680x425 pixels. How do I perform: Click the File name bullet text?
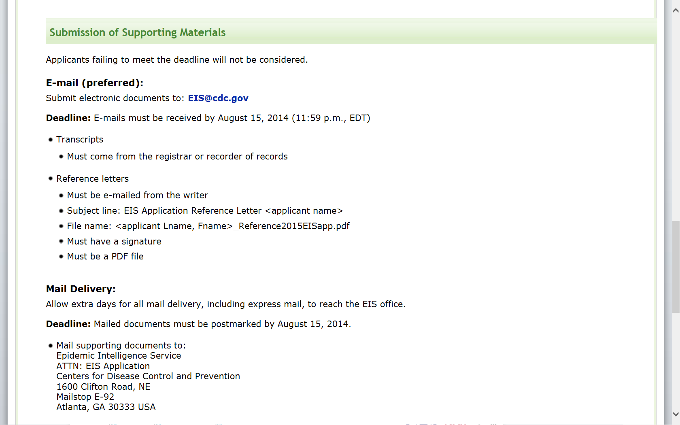(208, 226)
